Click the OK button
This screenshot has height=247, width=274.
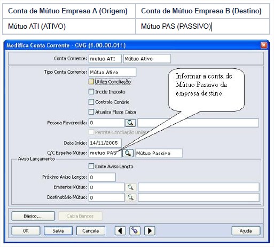coord(26,230)
